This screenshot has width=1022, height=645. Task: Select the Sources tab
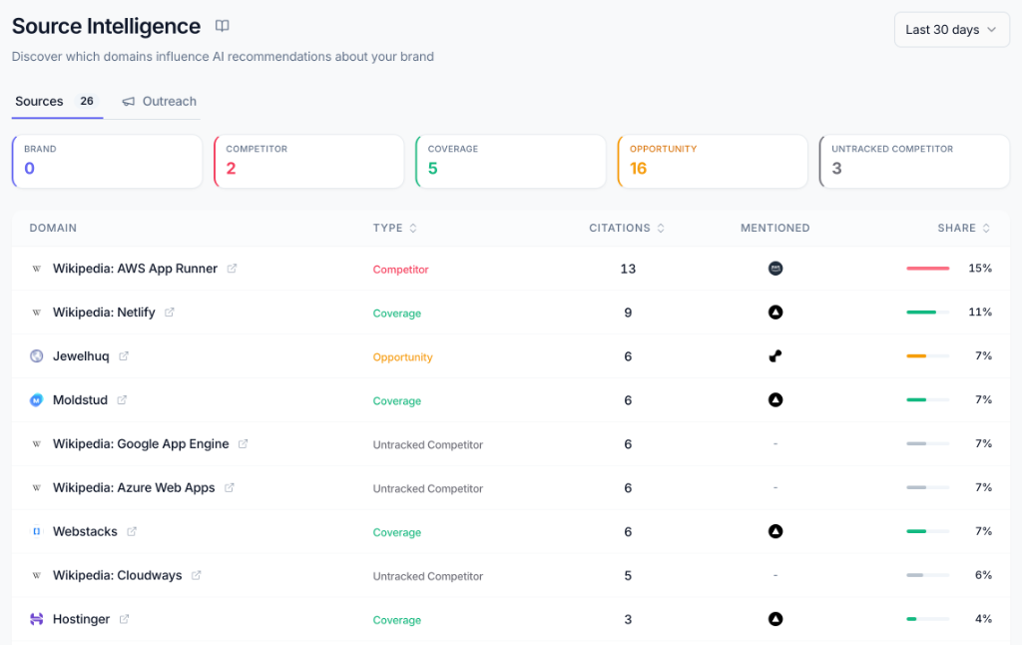tap(38, 101)
